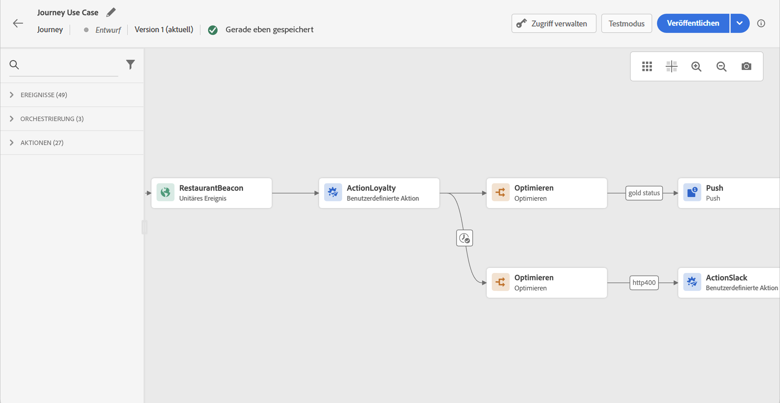Zoom in on the journey canvas
780x403 pixels.
pyautogui.click(x=696, y=66)
